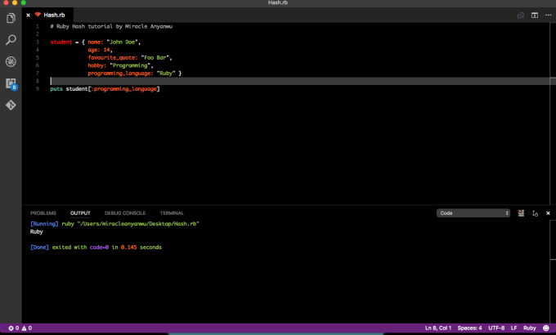Open the Source Control git icon
The width and height of the screenshot is (556, 335).
pos(11,105)
